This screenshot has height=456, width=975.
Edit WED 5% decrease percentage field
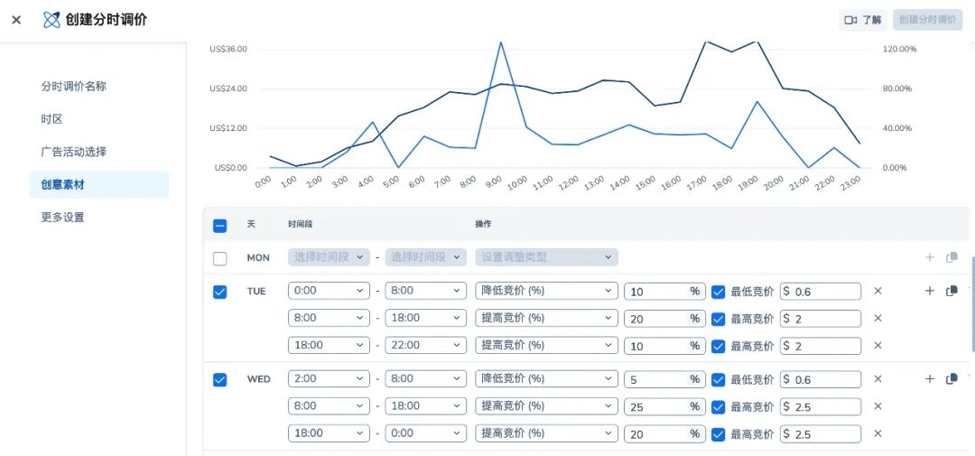click(x=664, y=379)
